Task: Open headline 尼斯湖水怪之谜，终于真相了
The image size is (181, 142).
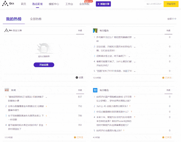Action: [113, 56]
